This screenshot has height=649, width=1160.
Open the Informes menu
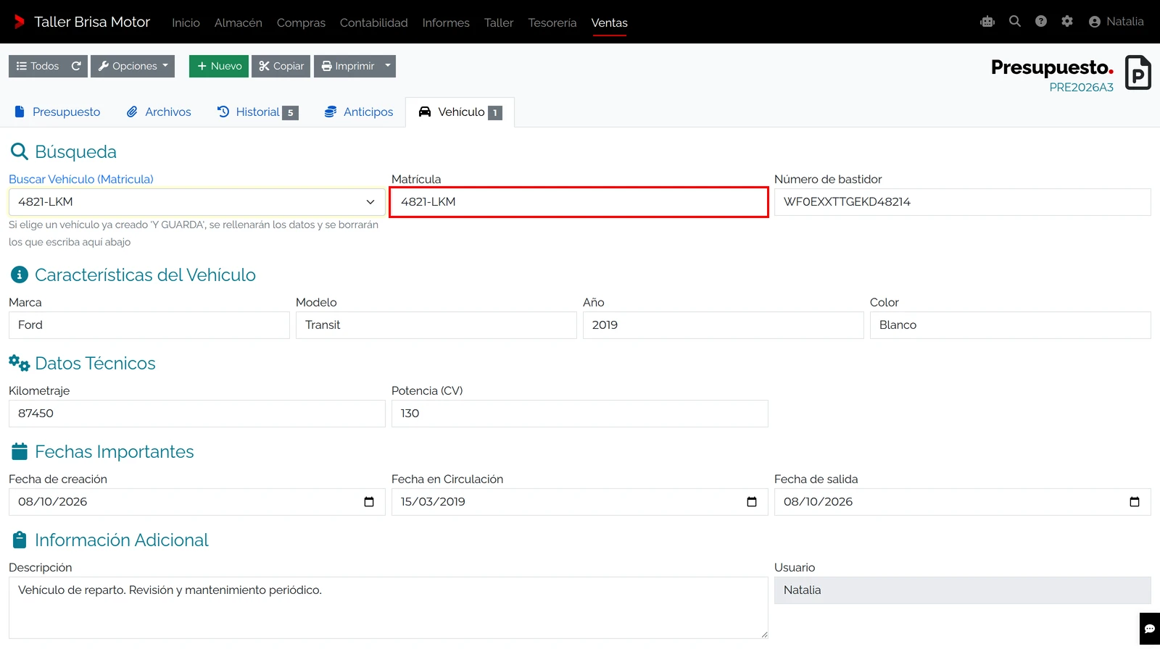pos(446,22)
